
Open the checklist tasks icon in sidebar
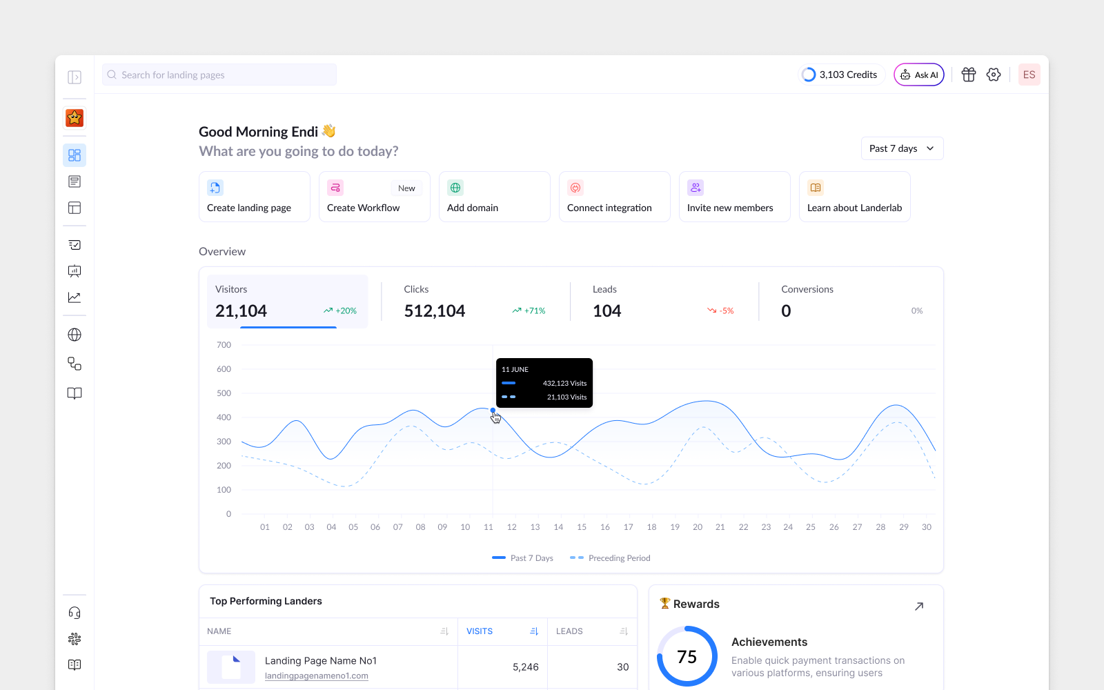(75, 245)
